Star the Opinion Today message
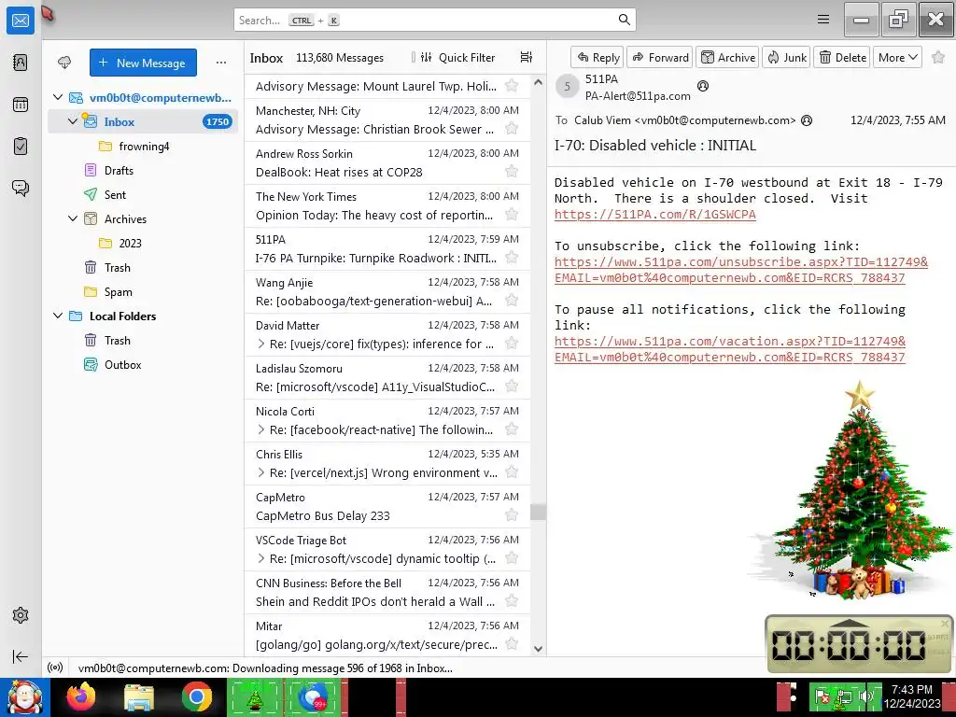Image resolution: width=956 pixels, height=717 pixels. pos(512,215)
